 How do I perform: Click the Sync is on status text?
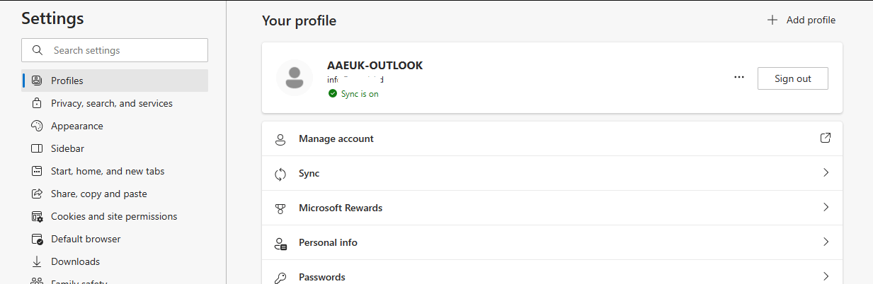[360, 93]
